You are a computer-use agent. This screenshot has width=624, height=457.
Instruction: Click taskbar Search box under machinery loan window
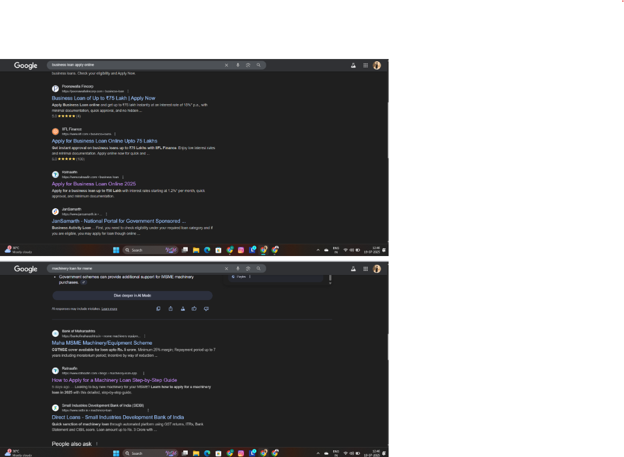[150, 454]
